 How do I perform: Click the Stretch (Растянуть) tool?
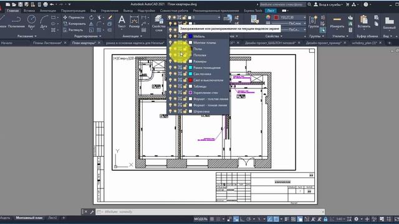point(73,30)
